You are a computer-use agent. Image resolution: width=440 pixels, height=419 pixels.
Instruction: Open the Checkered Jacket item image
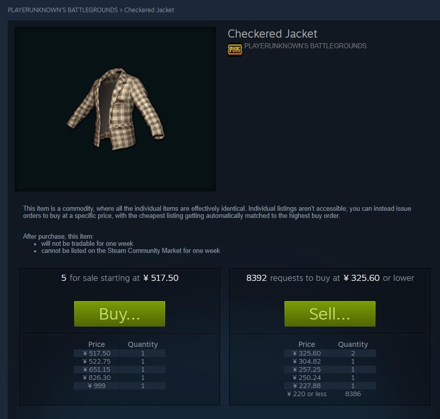point(115,109)
